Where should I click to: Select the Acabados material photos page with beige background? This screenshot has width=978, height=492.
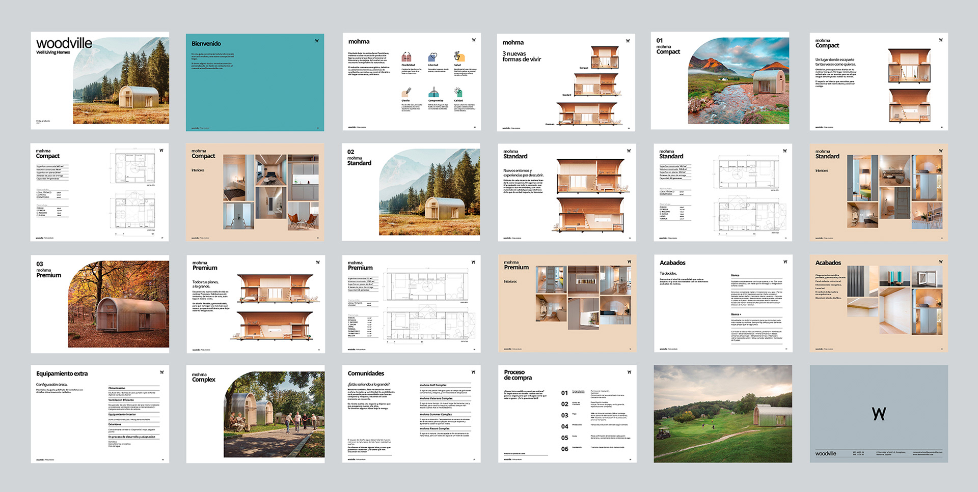879,304
